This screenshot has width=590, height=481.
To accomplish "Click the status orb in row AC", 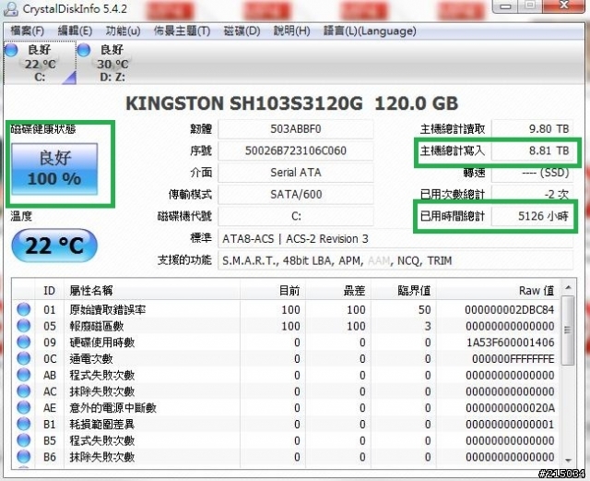I will (x=24, y=391).
